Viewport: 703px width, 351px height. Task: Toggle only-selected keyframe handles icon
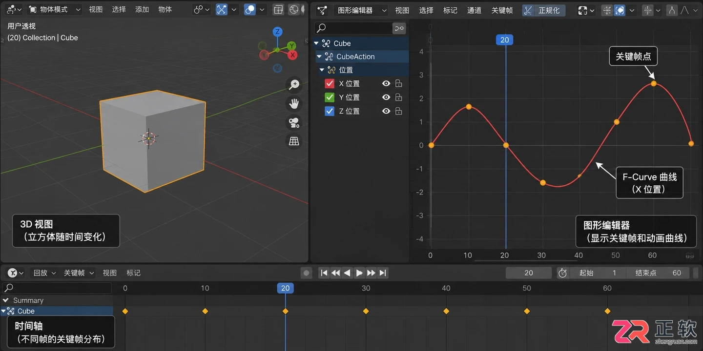click(607, 10)
